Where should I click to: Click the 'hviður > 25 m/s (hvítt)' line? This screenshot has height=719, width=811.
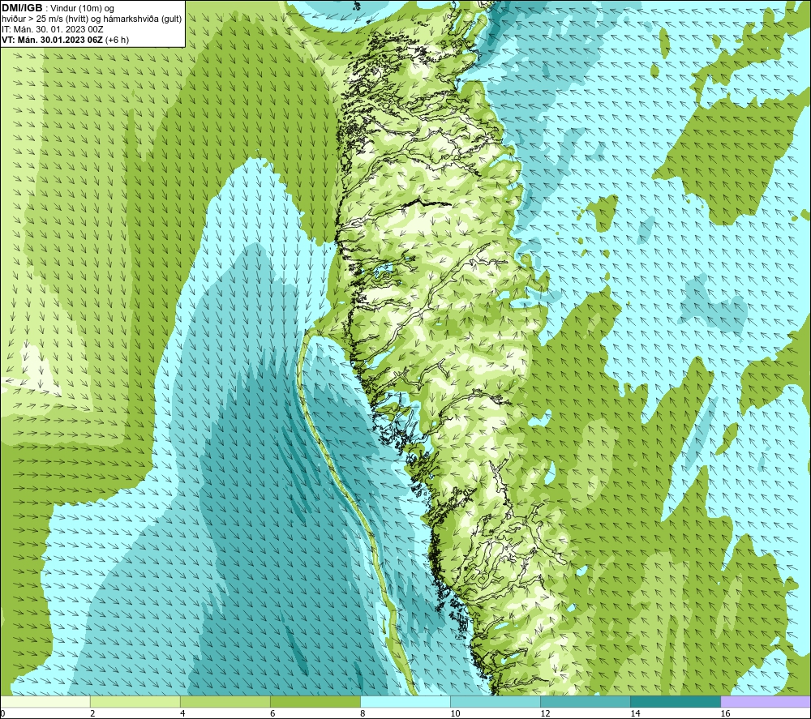coord(45,19)
